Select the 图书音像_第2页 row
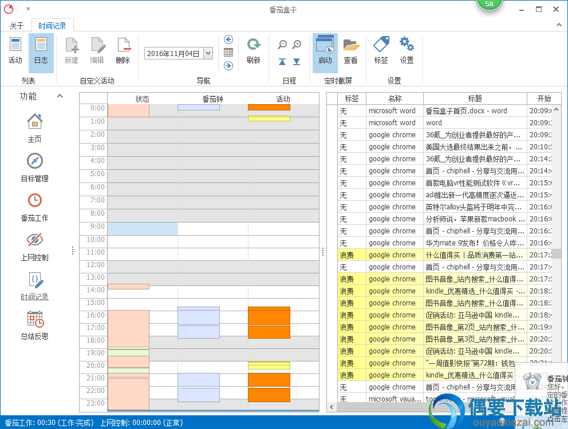The height and width of the screenshot is (429, 568). click(444, 327)
